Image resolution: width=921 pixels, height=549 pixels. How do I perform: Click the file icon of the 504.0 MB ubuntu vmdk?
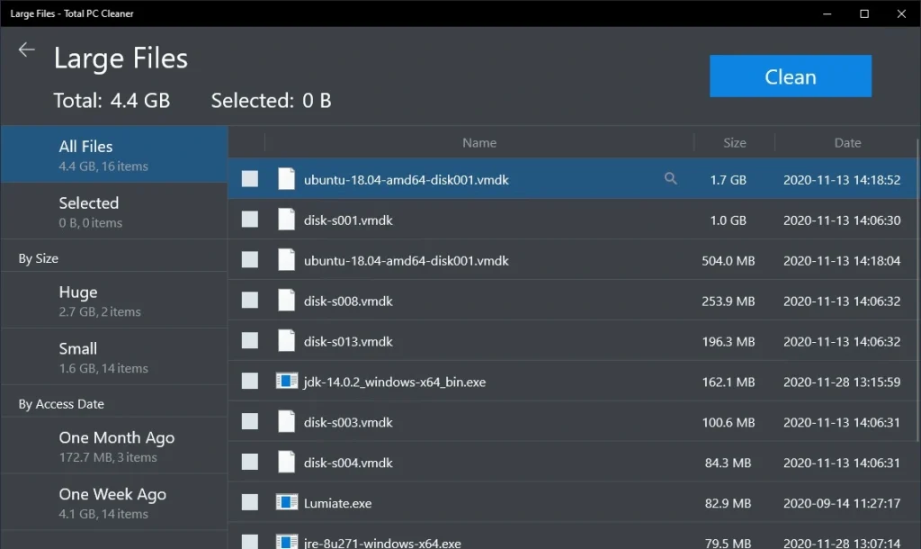click(x=286, y=260)
